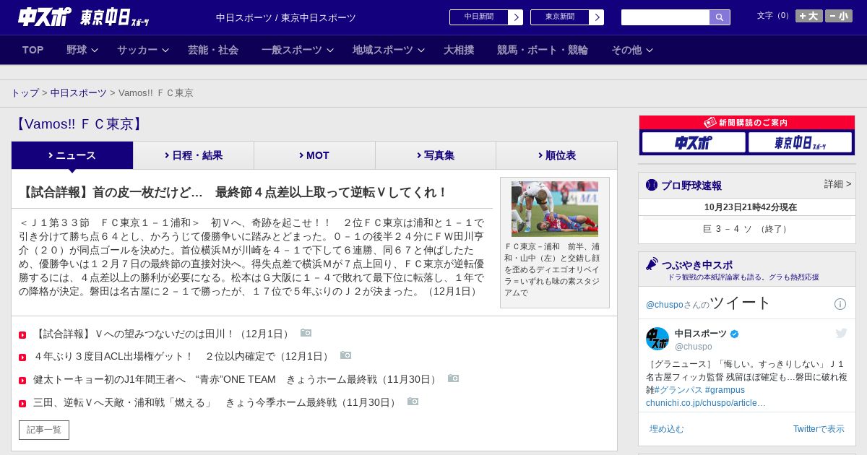The height and width of the screenshot is (455, 867).
Task: Click 中日スポーツ account name in tweet
Action: point(701,334)
